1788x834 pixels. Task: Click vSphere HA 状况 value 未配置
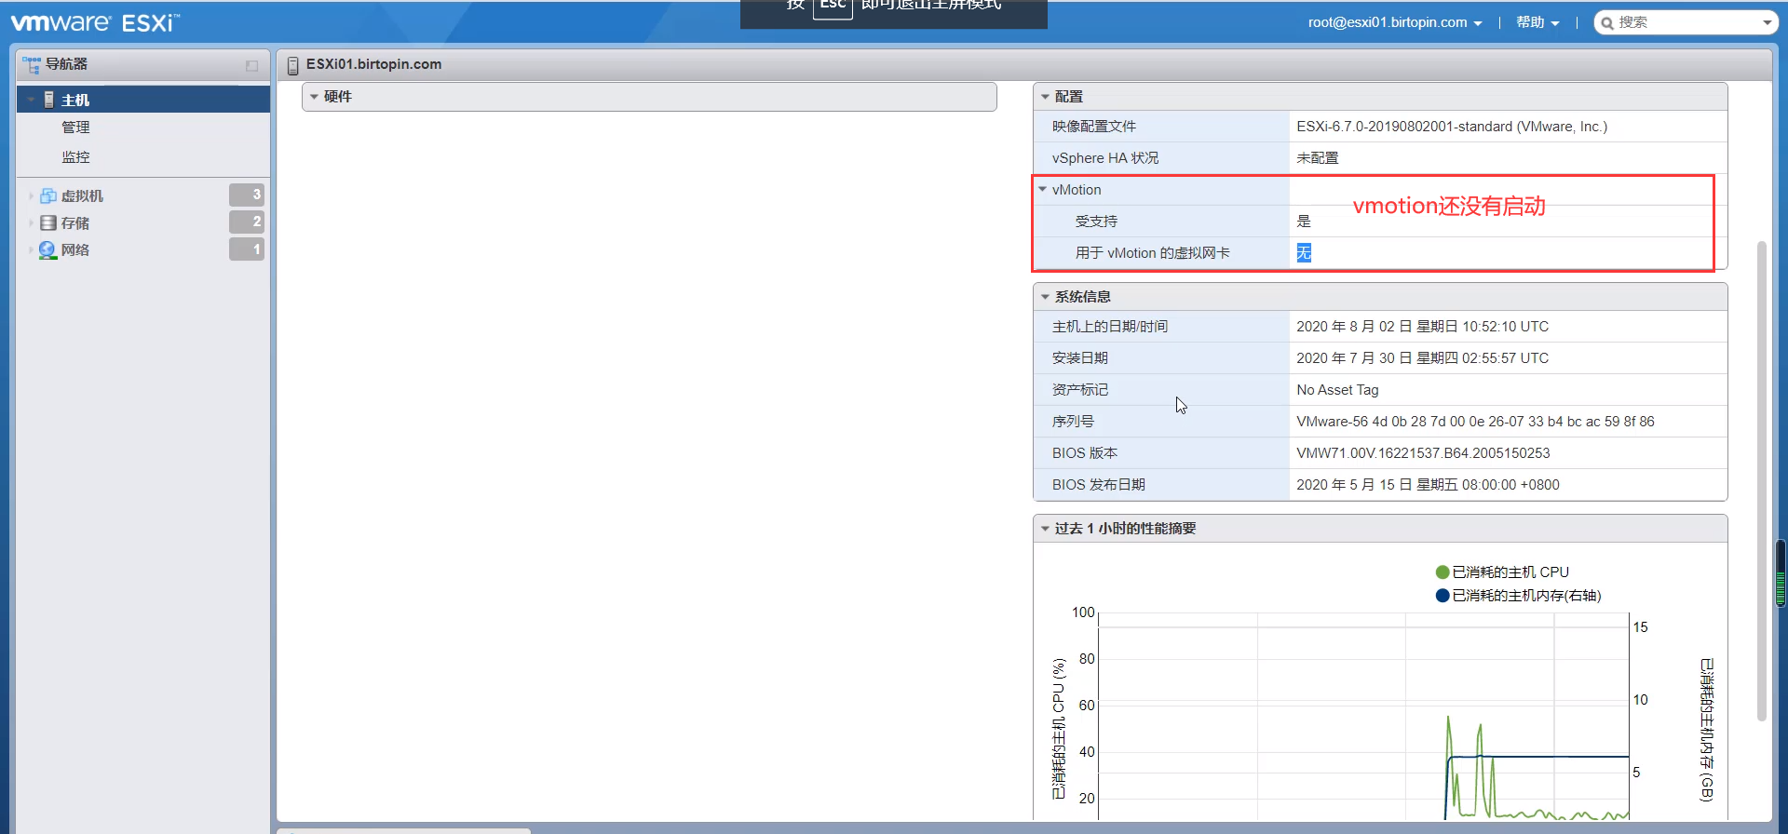pyautogui.click(x=1318, y=158)
